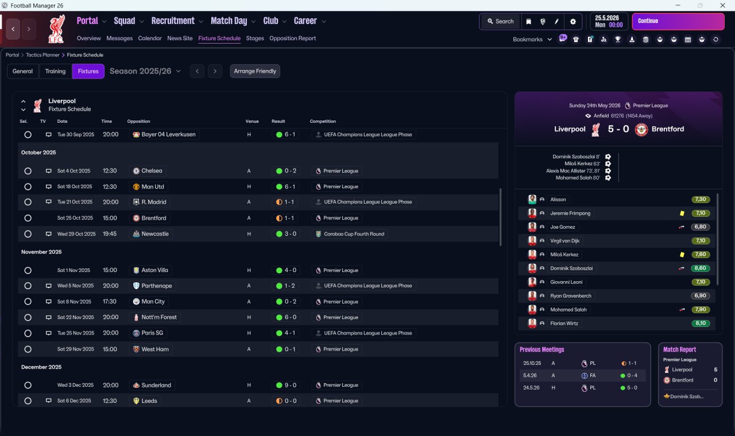The width and height of the screenshot is (735, 436).
Task: Click the trophy bookmark icon
Action: click(x=618, y=40)
